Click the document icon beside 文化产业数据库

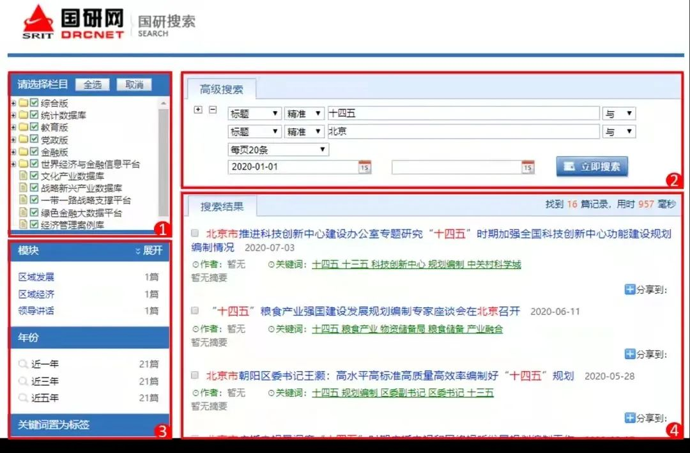(x=24, y=176)
